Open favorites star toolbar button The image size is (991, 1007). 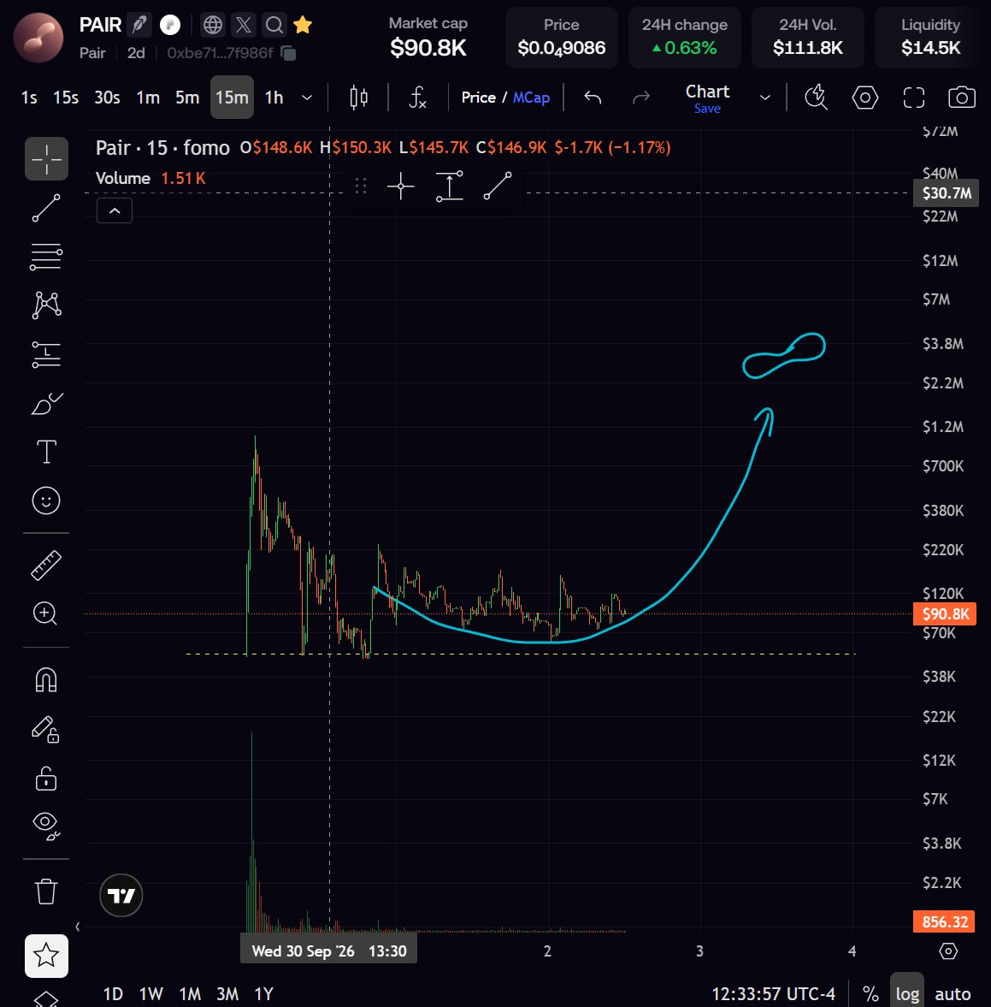[47, 956]
